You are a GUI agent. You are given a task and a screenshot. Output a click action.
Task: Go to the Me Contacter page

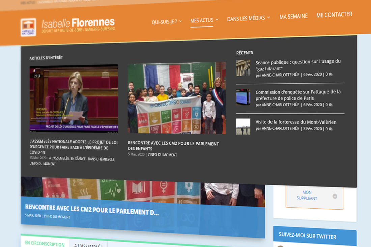tap(334, 14)
